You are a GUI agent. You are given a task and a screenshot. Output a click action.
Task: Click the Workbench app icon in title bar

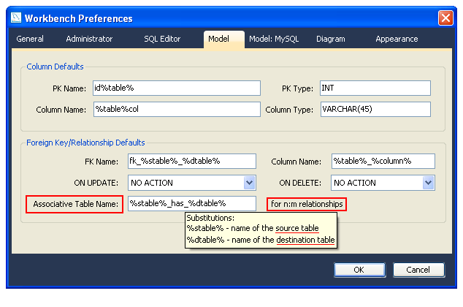14,18
